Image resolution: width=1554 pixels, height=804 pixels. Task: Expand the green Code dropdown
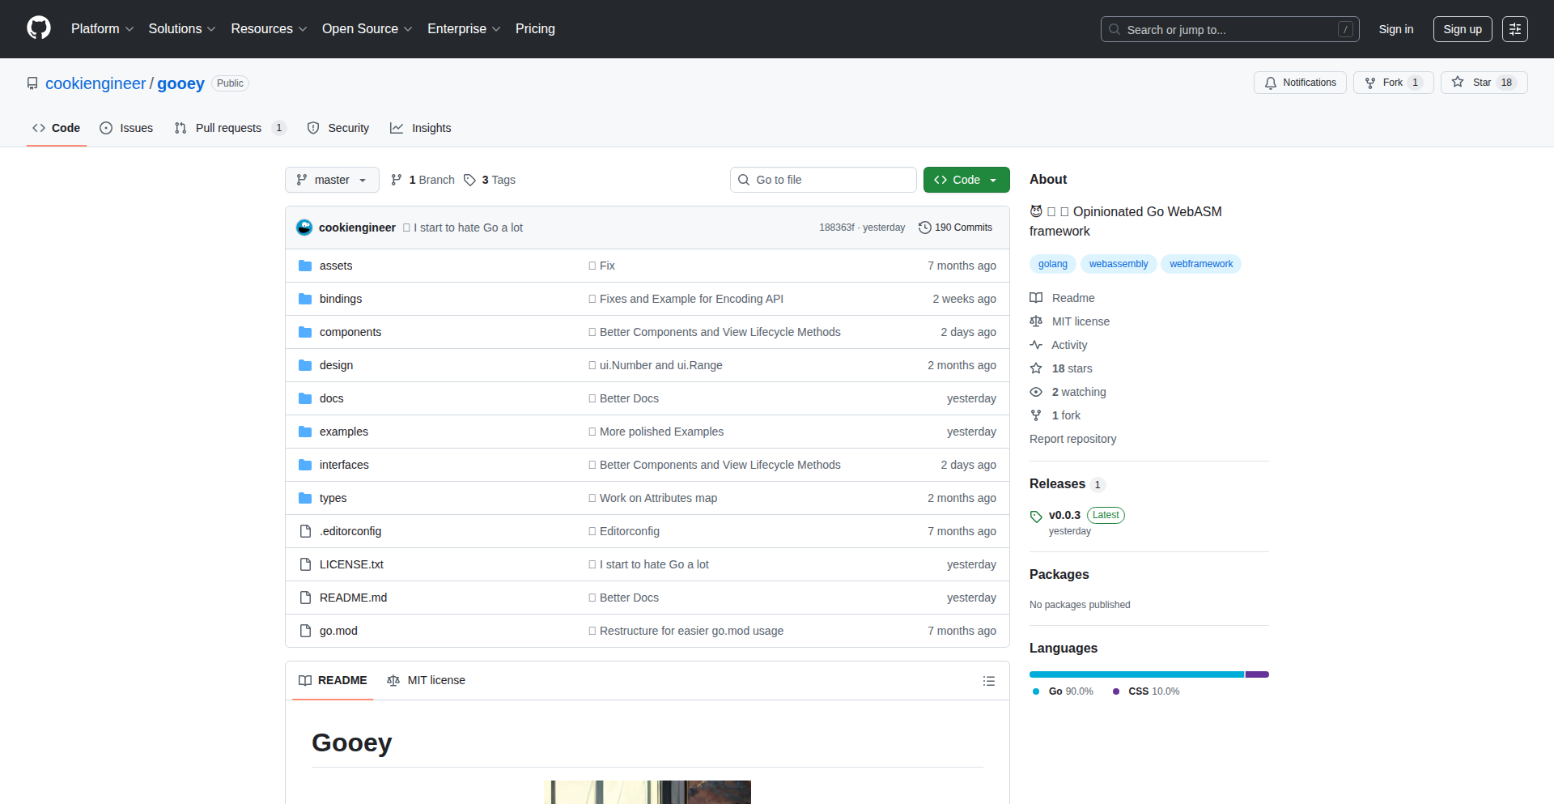pos(966,180)
